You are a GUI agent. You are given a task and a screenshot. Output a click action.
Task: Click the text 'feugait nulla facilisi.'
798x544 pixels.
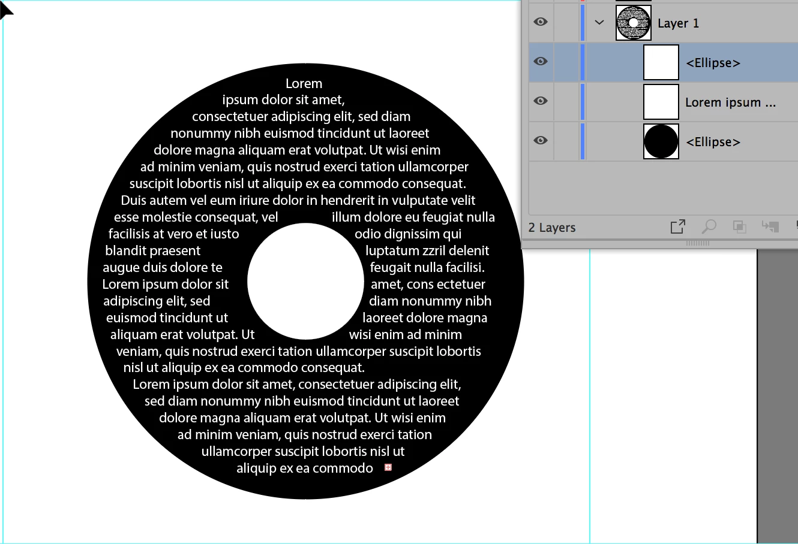click(x=427, y=267)
